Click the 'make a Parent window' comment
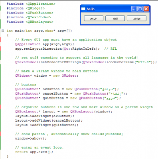158x159 pixels. point(56,71)
